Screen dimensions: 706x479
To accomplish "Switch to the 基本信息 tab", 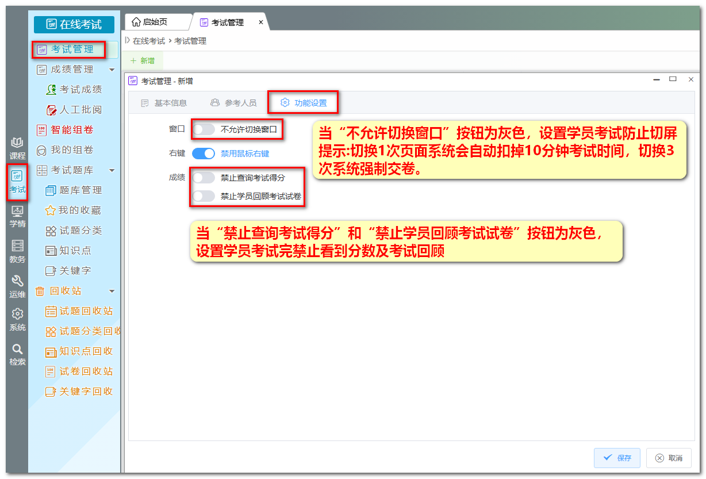I will (164, 103).
